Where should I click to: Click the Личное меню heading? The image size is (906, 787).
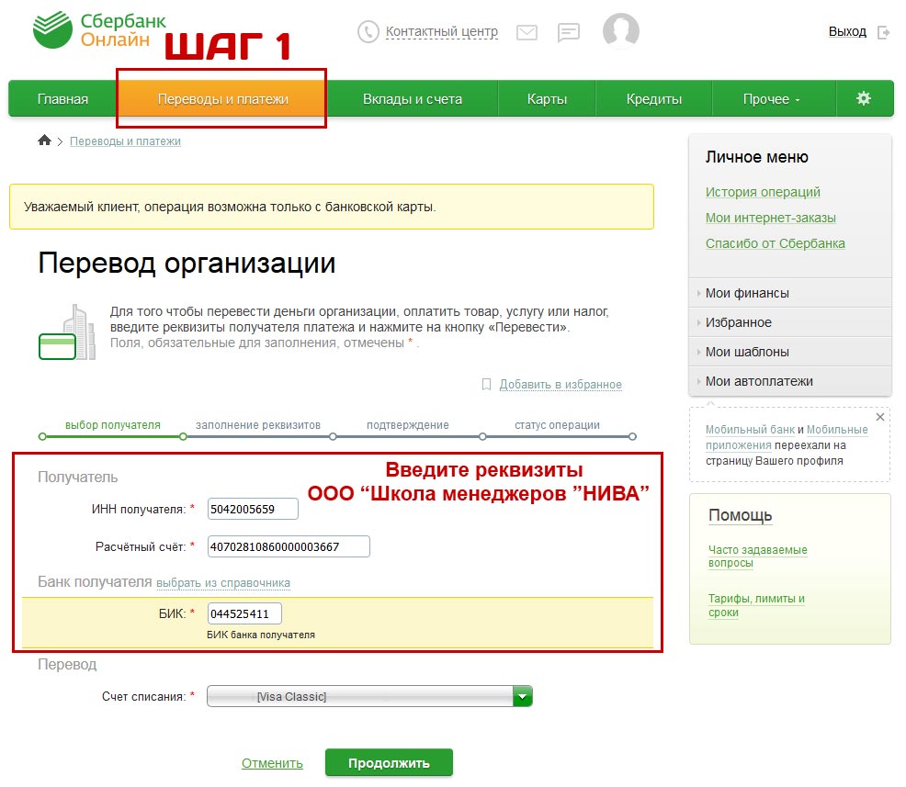pyautogui.click(x=757, y=157)
